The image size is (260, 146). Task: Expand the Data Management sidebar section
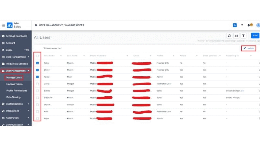[x=29, y=57]
